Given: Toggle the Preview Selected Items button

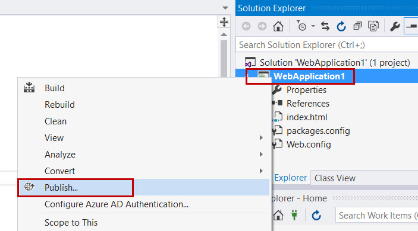Looking at the screenshot, I should (x=411, y=26).
